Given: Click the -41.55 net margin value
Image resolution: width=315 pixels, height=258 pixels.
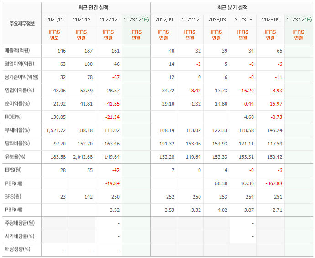Looking at the screenshot, I should pos(112,104).
